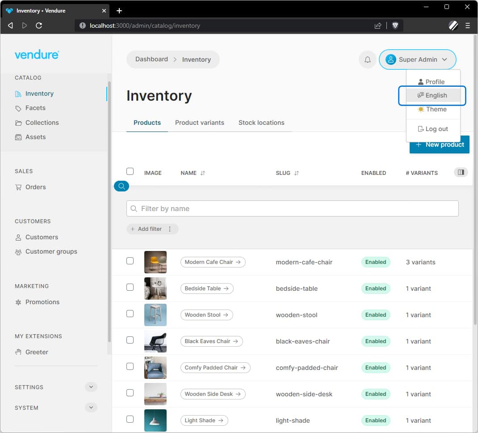Select the Bedside Table row checkbox
This screenshot has width=478, height=433.
pos(130,288)
